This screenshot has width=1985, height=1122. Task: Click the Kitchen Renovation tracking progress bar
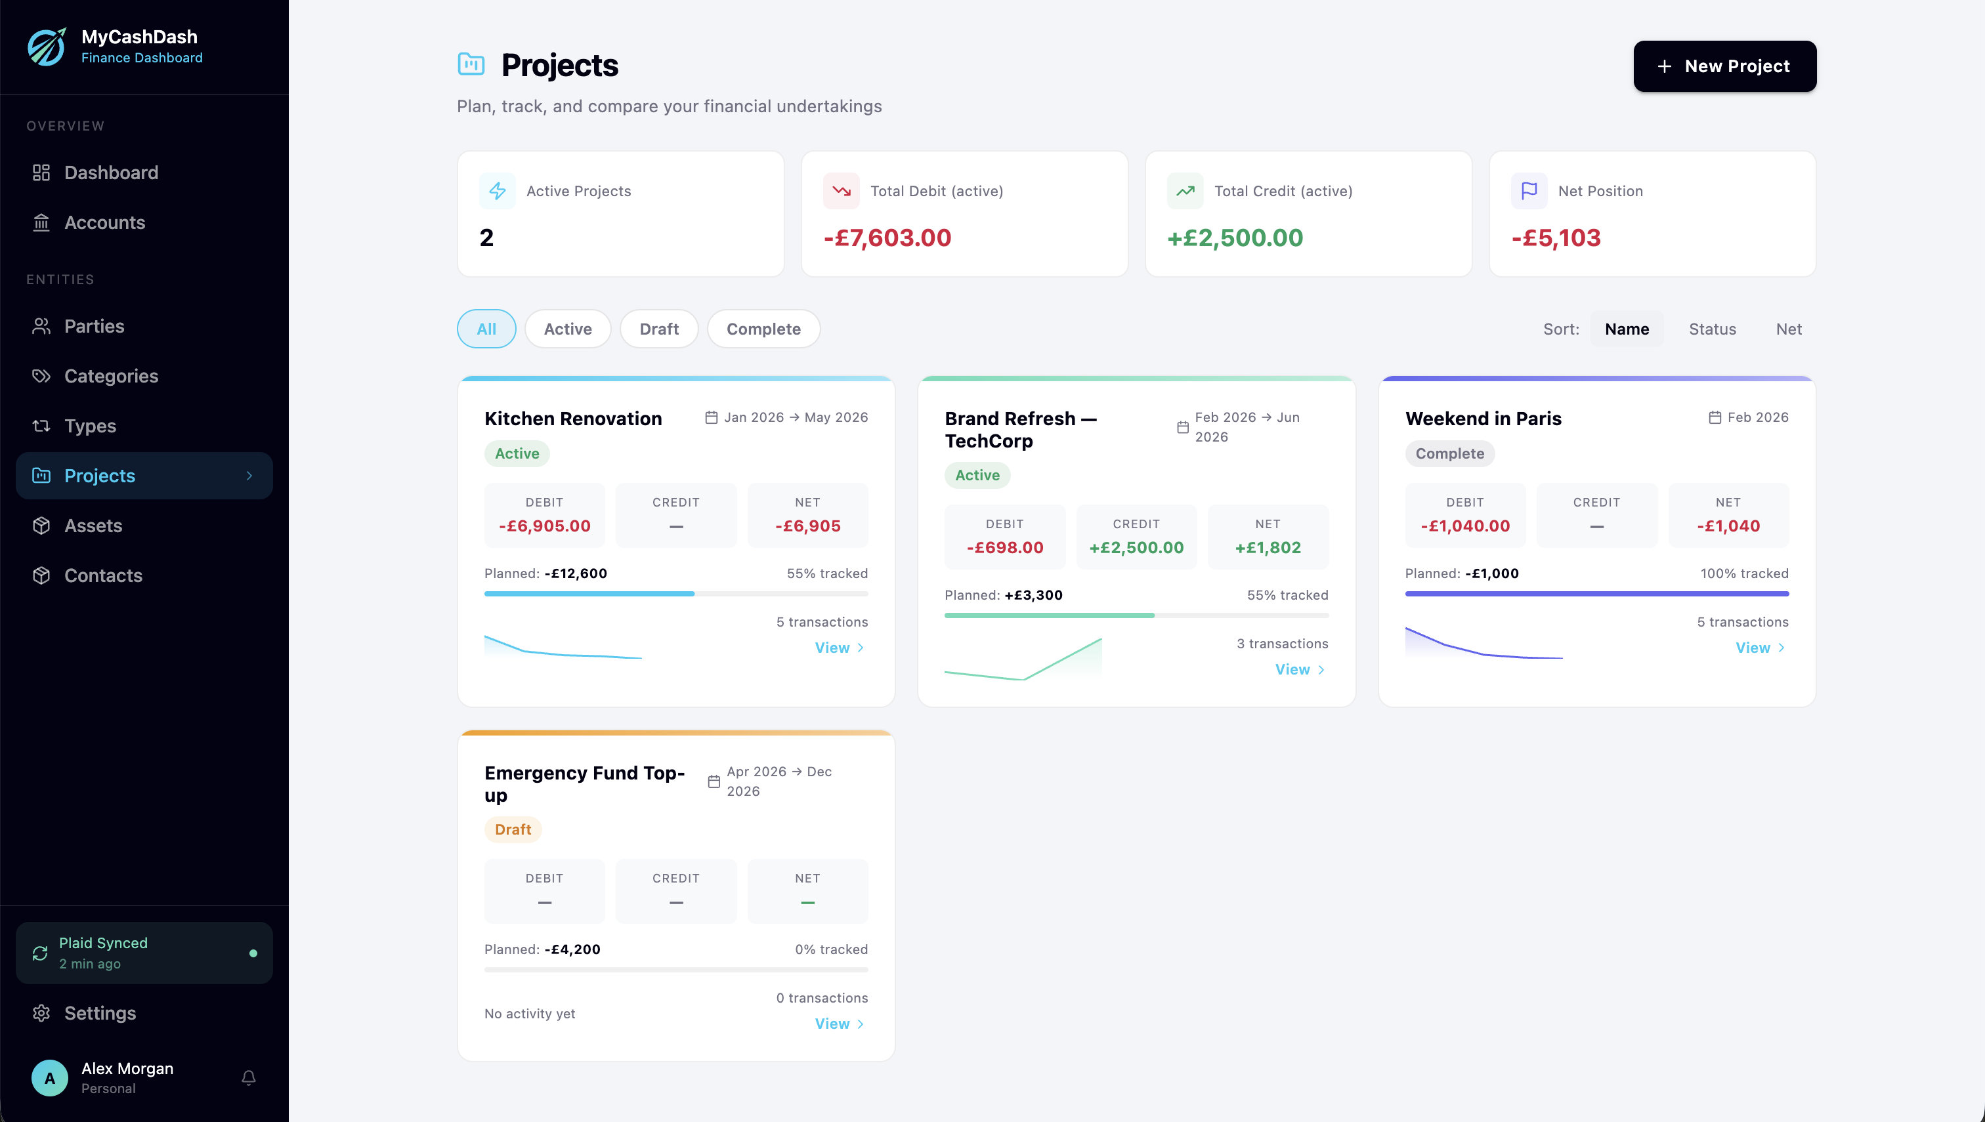(676, 593)
